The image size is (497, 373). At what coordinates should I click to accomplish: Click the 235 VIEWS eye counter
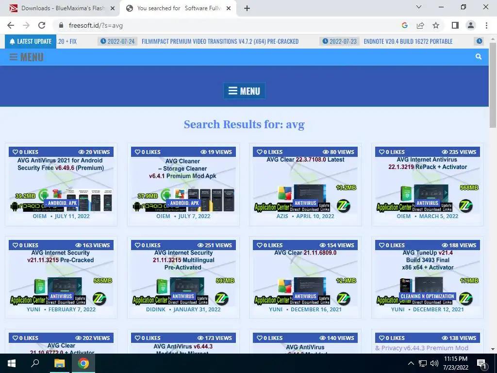click(459, 152)
